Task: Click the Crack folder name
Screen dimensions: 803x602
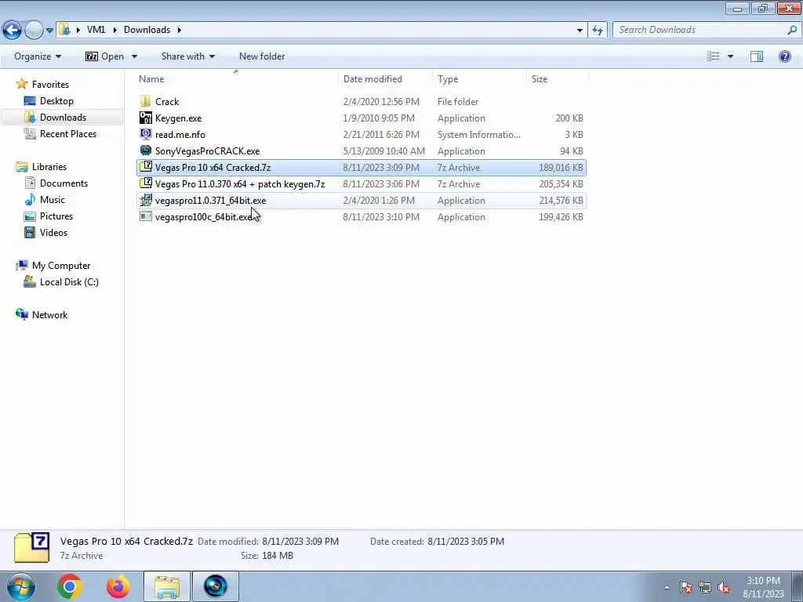Action: (x=167, y=101)
